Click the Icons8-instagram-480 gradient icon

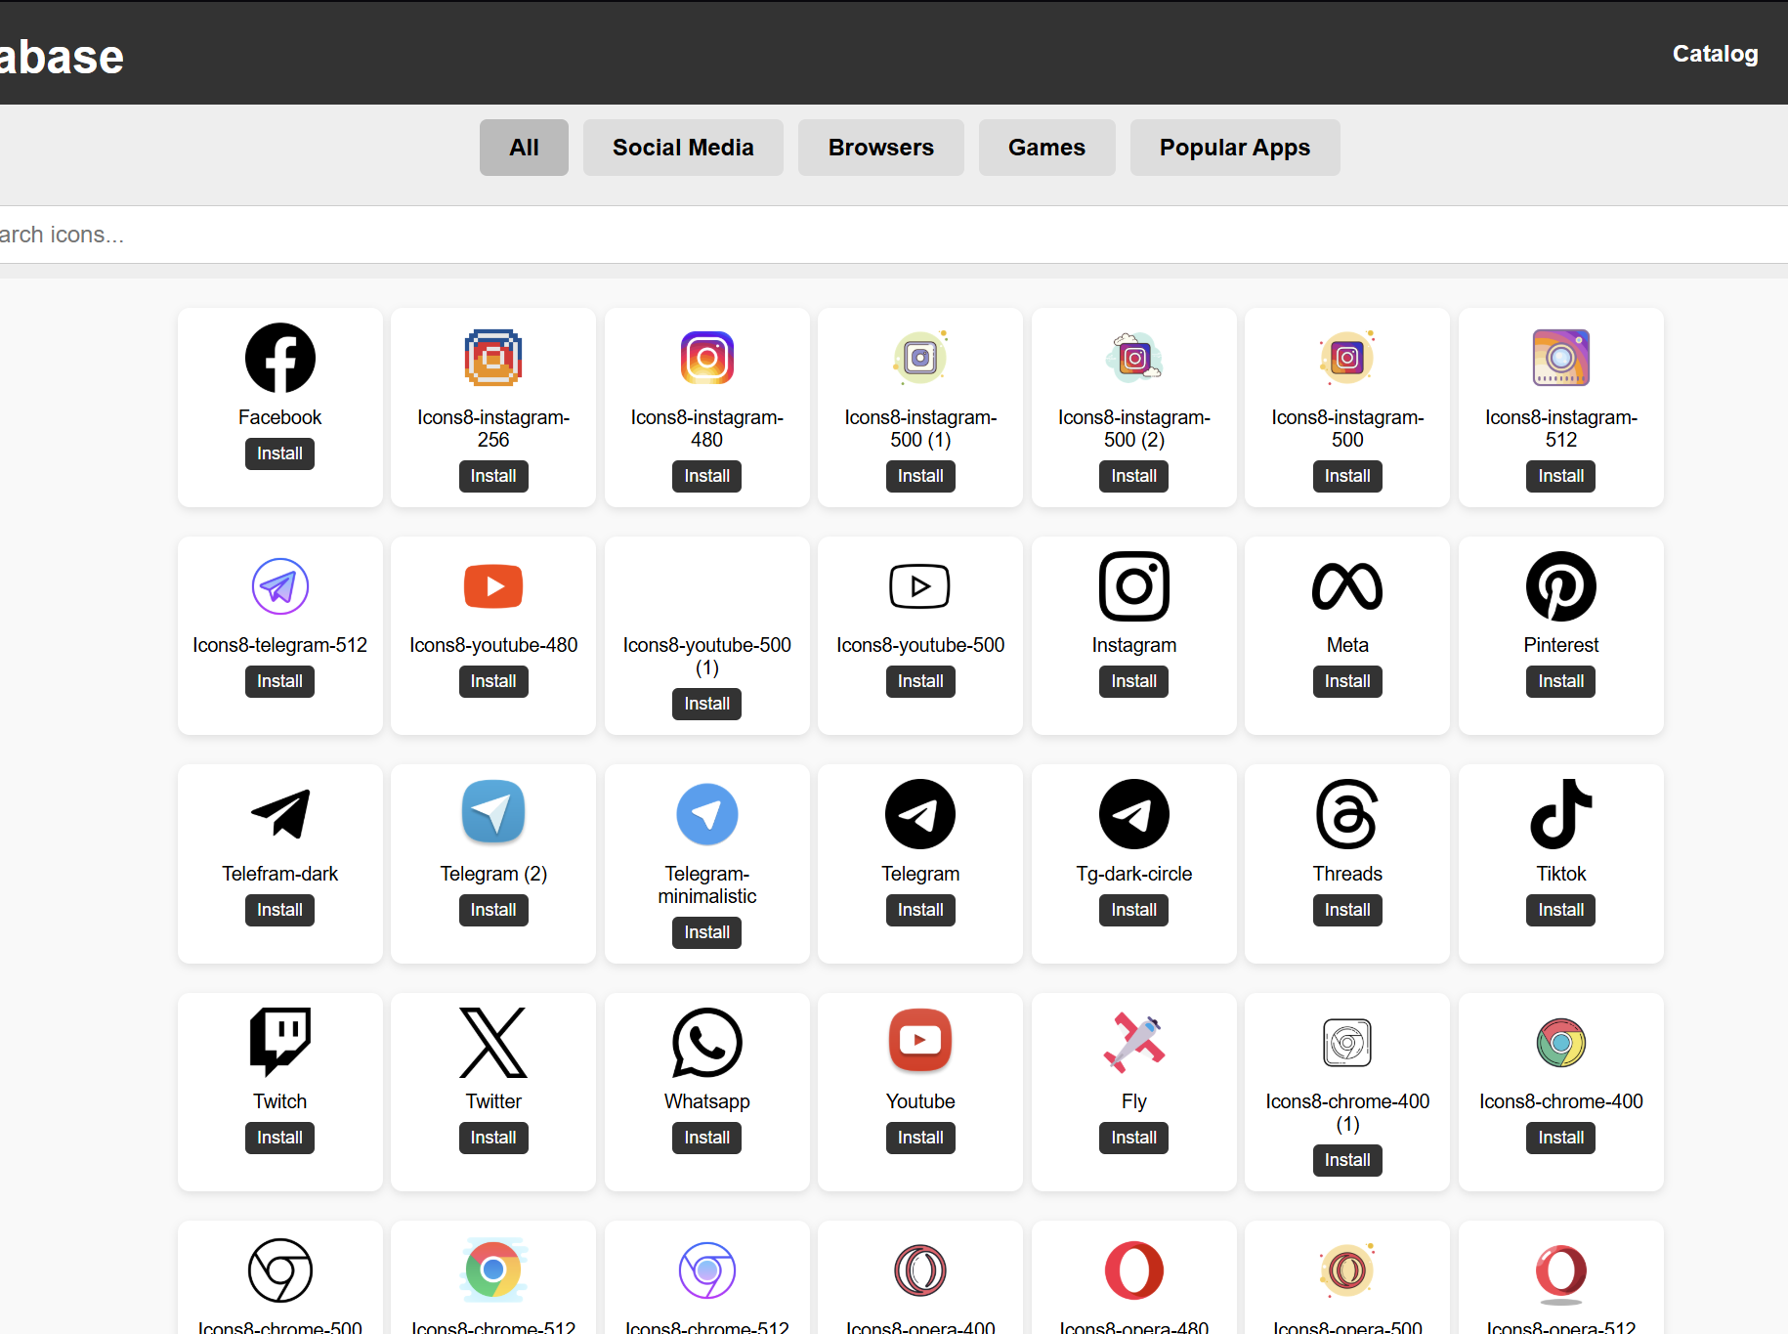coord(706,358)
